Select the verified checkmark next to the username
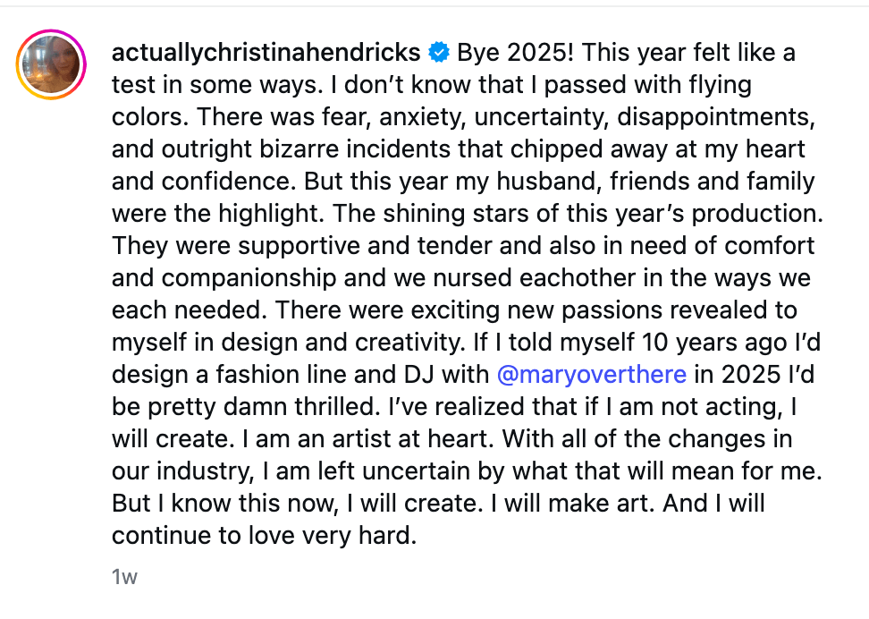The width and height of the screenshot is (869, 619). coord(437,53)
